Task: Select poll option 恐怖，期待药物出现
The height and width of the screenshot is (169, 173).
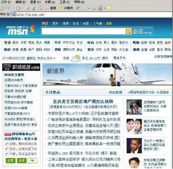Action: point(7,144)
